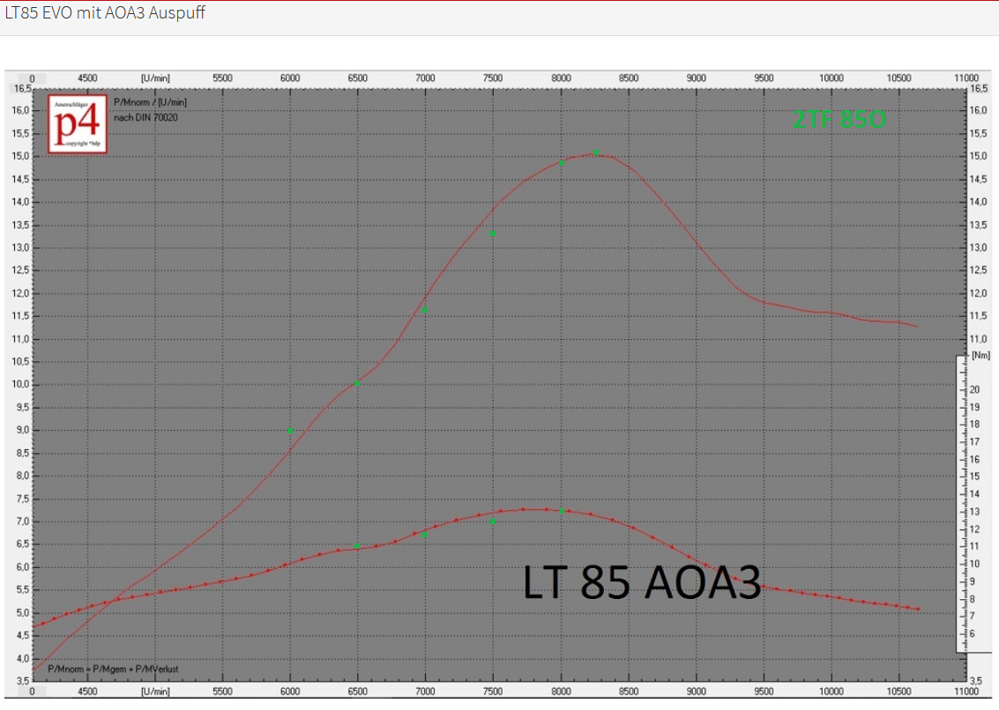Click the p4 logo in the chart corner
The width and height of the screenshot is (999, 710).
[78, 123]
